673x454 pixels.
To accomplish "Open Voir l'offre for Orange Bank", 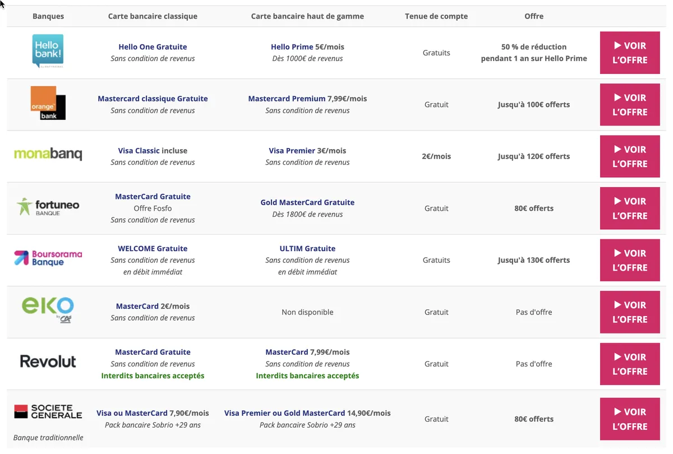I will [630, 105].
